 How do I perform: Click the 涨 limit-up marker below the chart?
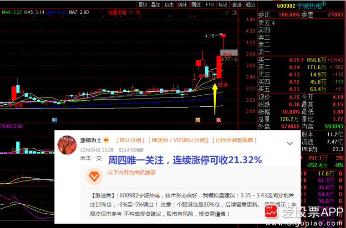pyautogui.click(x=219, y=120)
